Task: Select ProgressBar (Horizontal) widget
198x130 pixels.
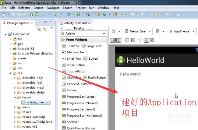Action: (82, 116)
